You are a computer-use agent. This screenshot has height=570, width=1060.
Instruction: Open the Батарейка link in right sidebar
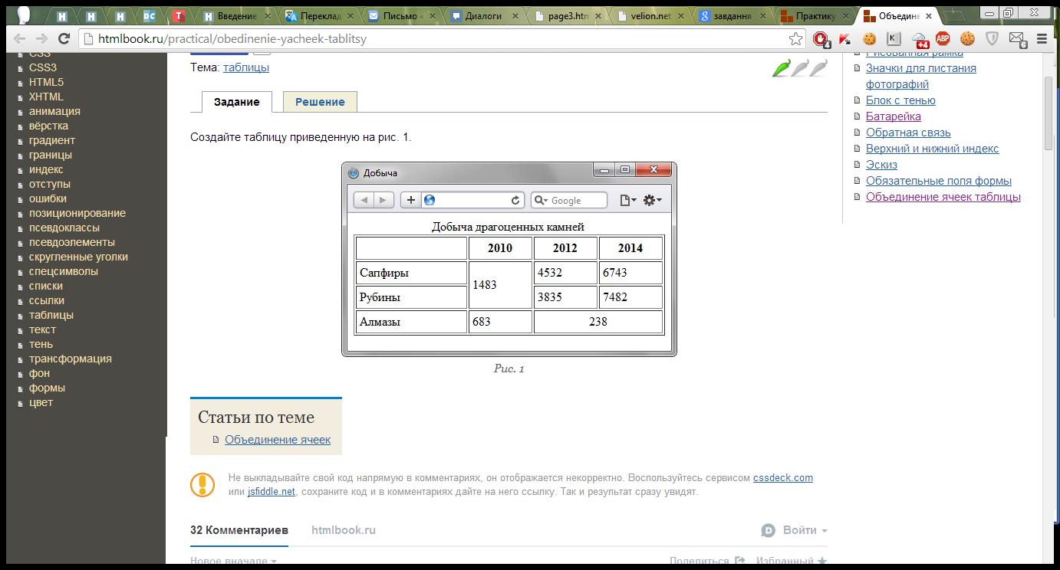[894, 116]
